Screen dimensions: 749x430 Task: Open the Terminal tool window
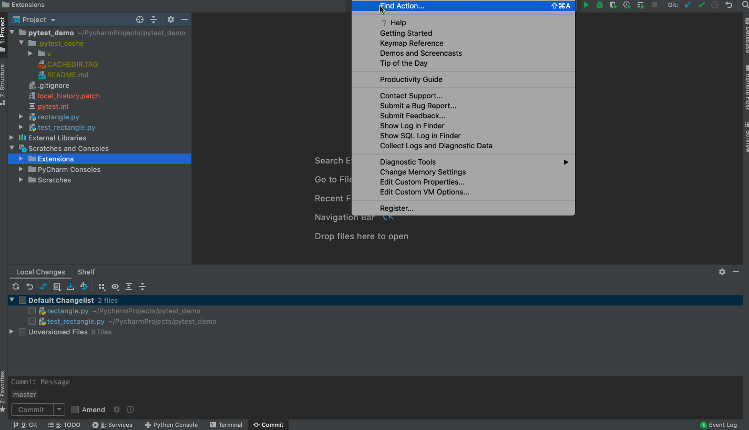pos(226,425)
